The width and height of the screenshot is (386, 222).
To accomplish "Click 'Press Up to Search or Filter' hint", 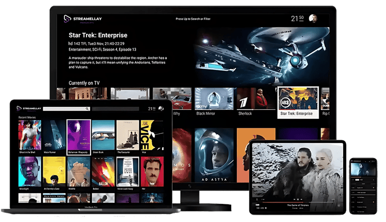I will click(x=193, y=19).
